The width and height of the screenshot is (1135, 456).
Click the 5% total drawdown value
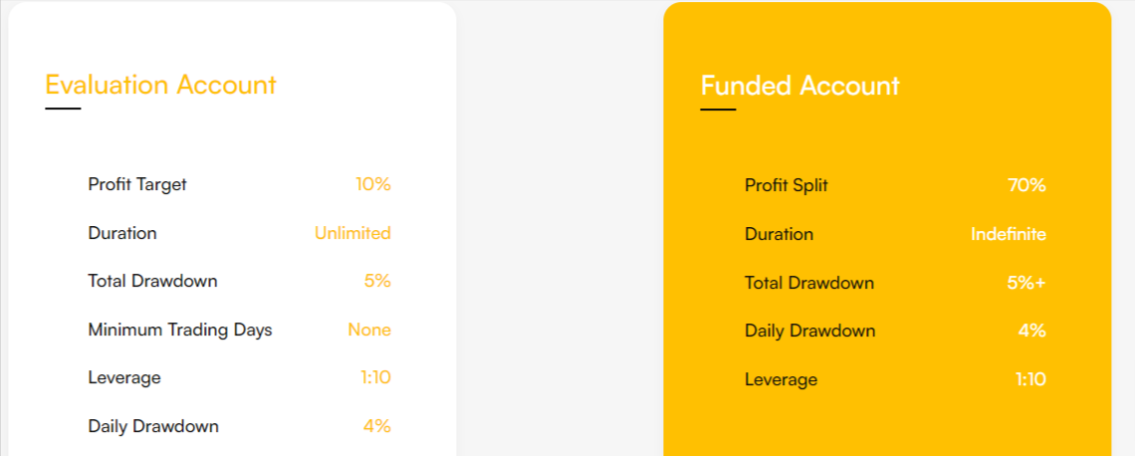click(378, 281)
